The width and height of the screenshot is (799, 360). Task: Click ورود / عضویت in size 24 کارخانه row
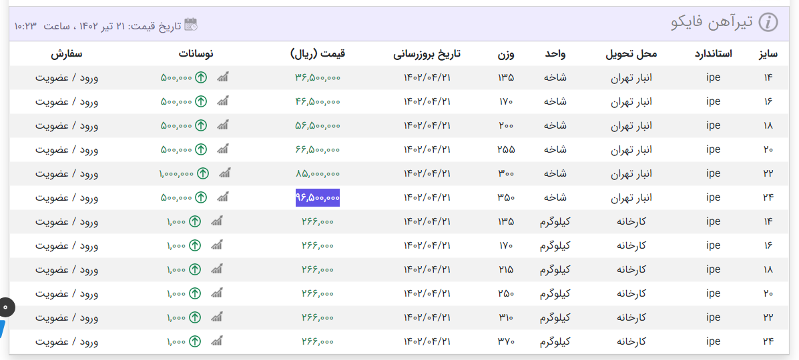pyautogui.click(x=67, y=342)
